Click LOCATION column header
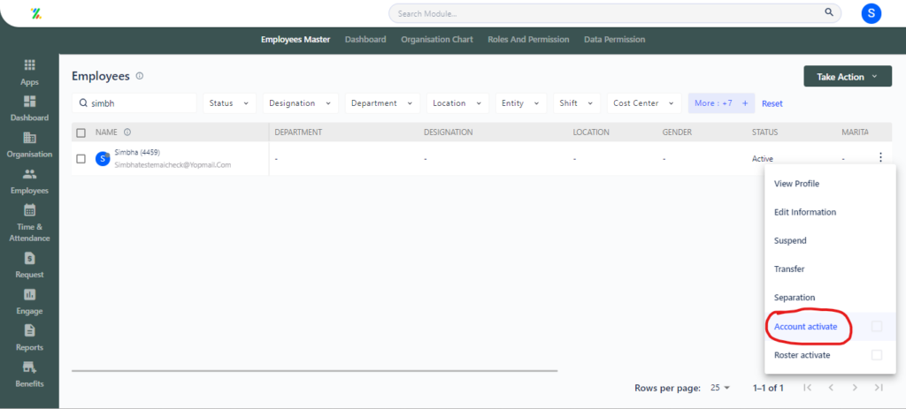The width and height of the screenshot is (906, 409). click(591, 133)
